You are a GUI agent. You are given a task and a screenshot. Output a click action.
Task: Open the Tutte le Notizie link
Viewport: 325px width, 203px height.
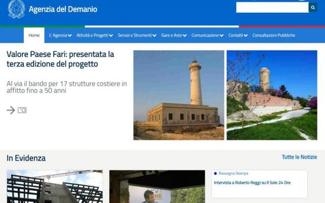(299, 157)
